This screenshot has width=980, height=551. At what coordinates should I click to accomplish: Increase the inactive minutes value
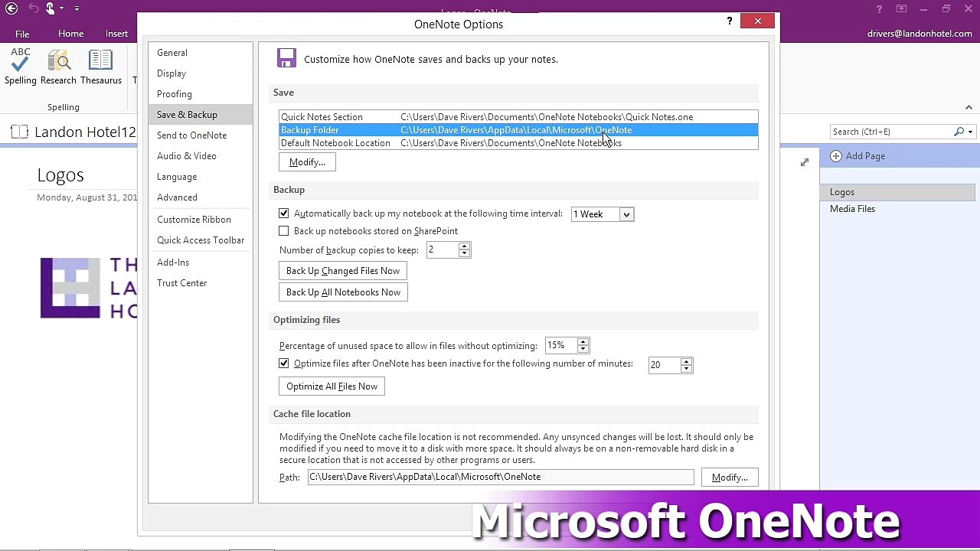(x=686, y=362)
